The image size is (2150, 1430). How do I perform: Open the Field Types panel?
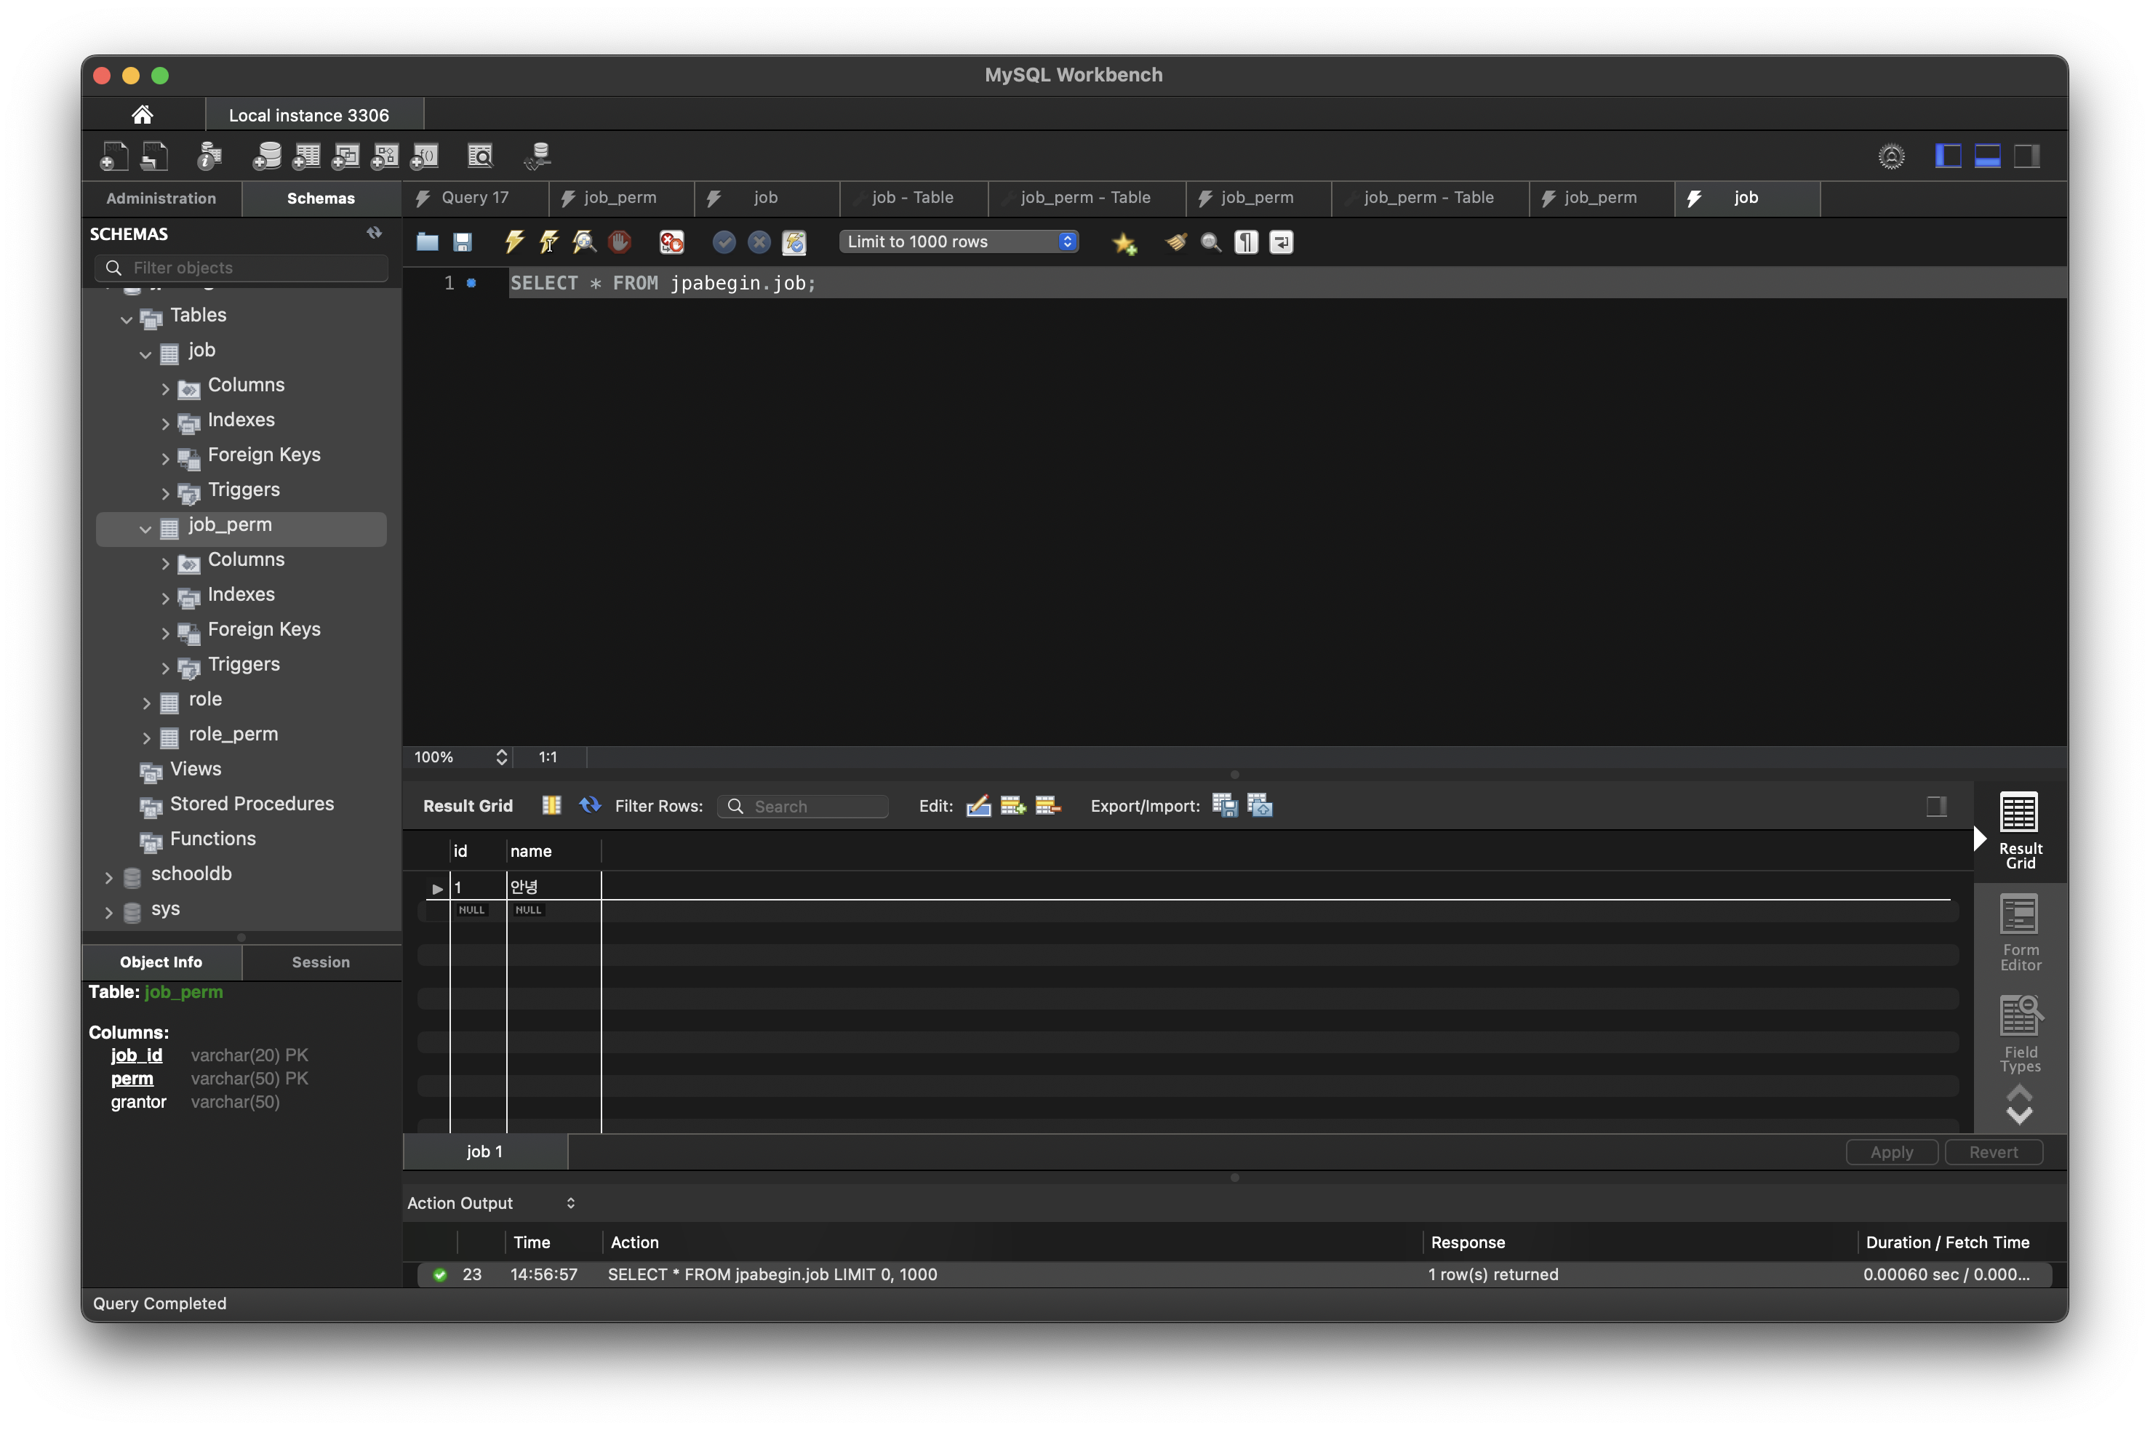pyautogui.click(x=2018, y=1034)
